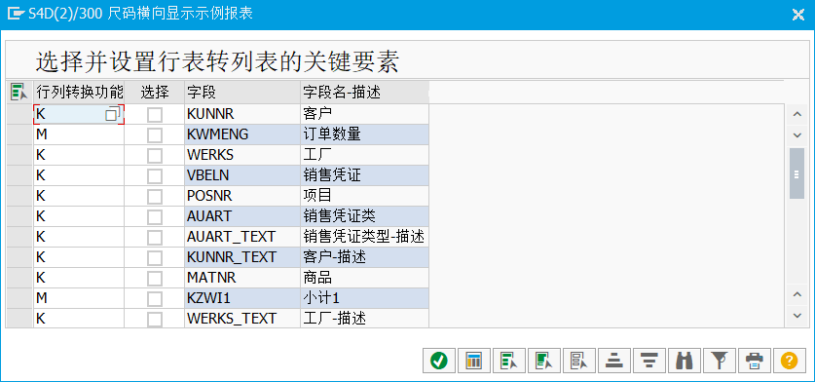Close the dialog window with X
This screenshot has width=815, height=382.
[797, 15]
